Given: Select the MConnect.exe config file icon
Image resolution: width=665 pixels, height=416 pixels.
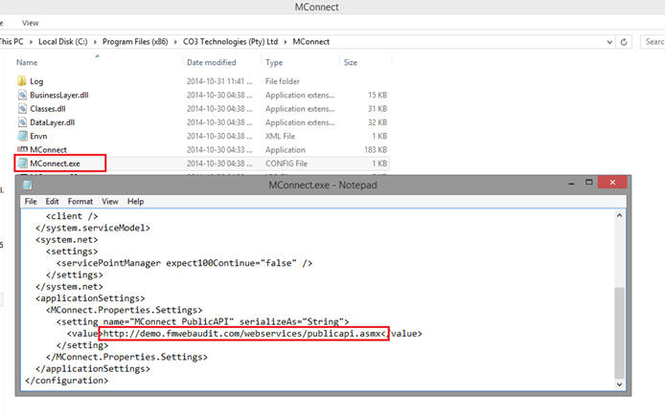Looking at the screenshot, I should [x=22, y=164].
